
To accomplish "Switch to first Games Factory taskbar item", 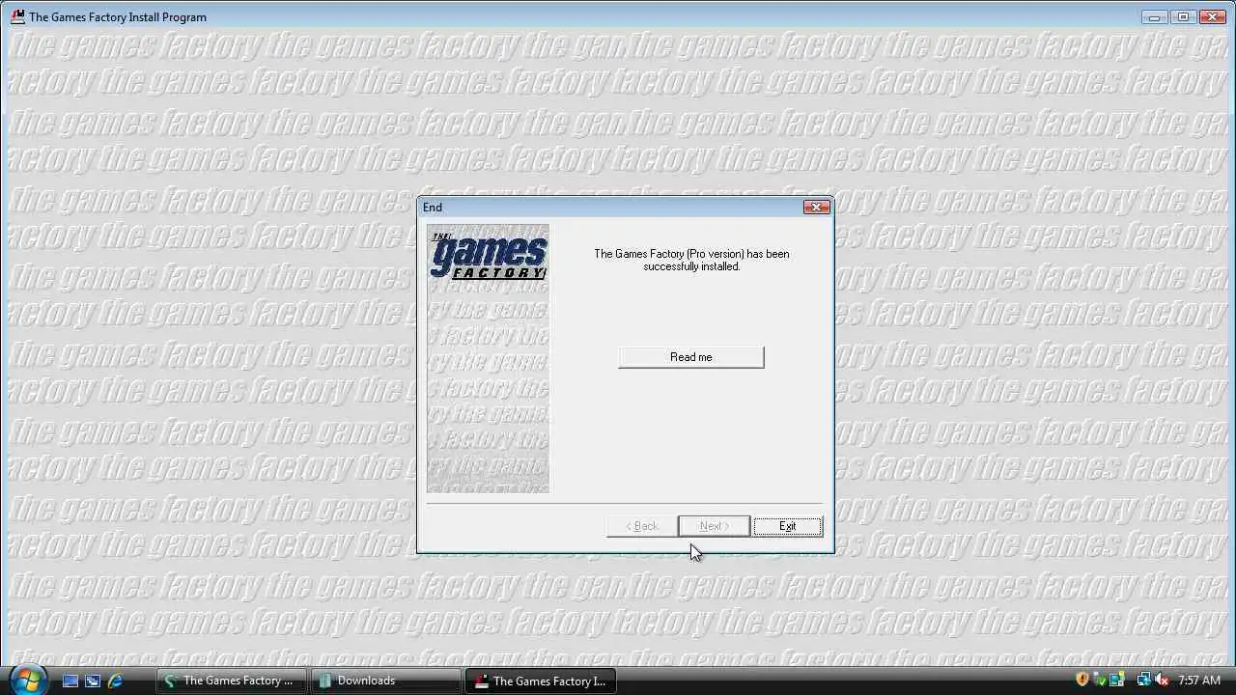I will [231, 681].
